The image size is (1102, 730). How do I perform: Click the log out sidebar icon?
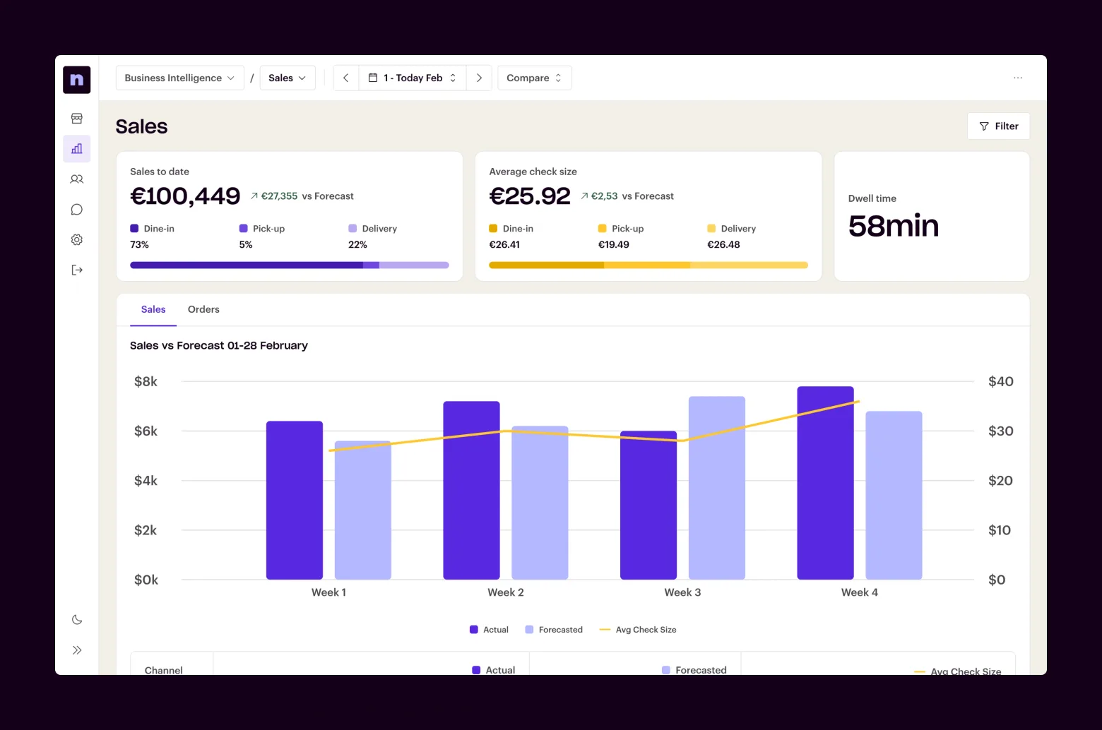77,270
